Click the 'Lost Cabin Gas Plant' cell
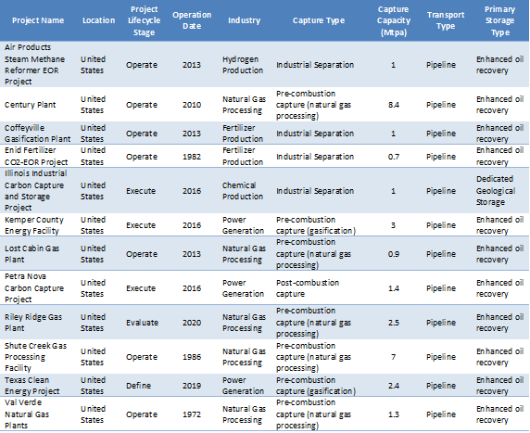The image size is (530, 433). pyautogui.click(x=32, y=254)
